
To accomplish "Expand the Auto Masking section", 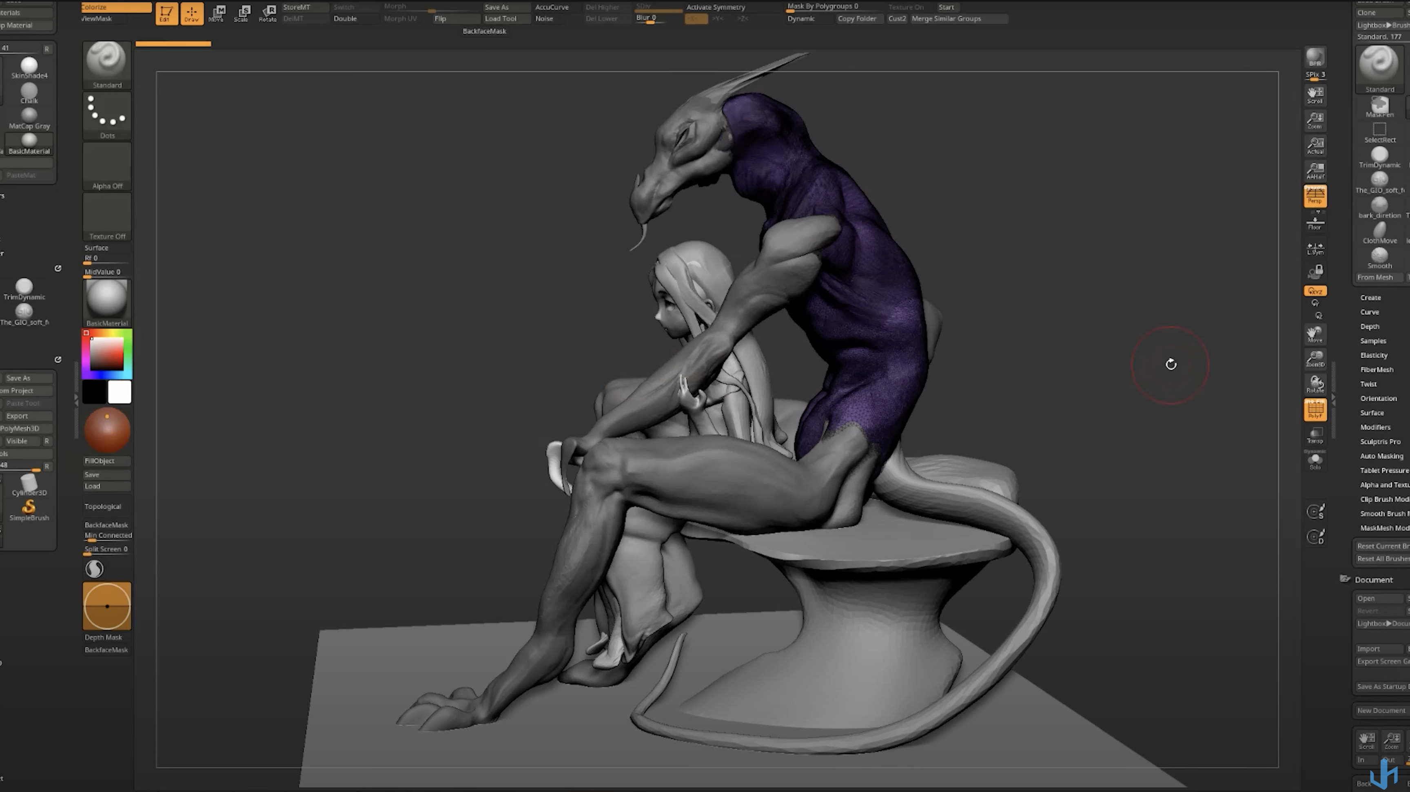I will pyautogui.click(x=1381, y=456).
